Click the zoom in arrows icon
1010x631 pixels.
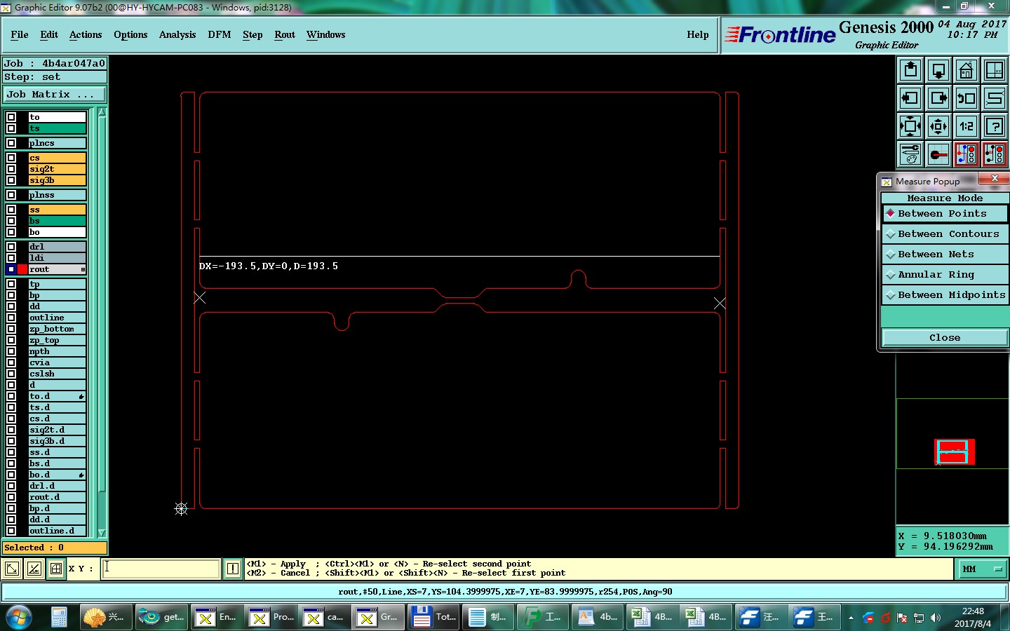click(910, 126)
